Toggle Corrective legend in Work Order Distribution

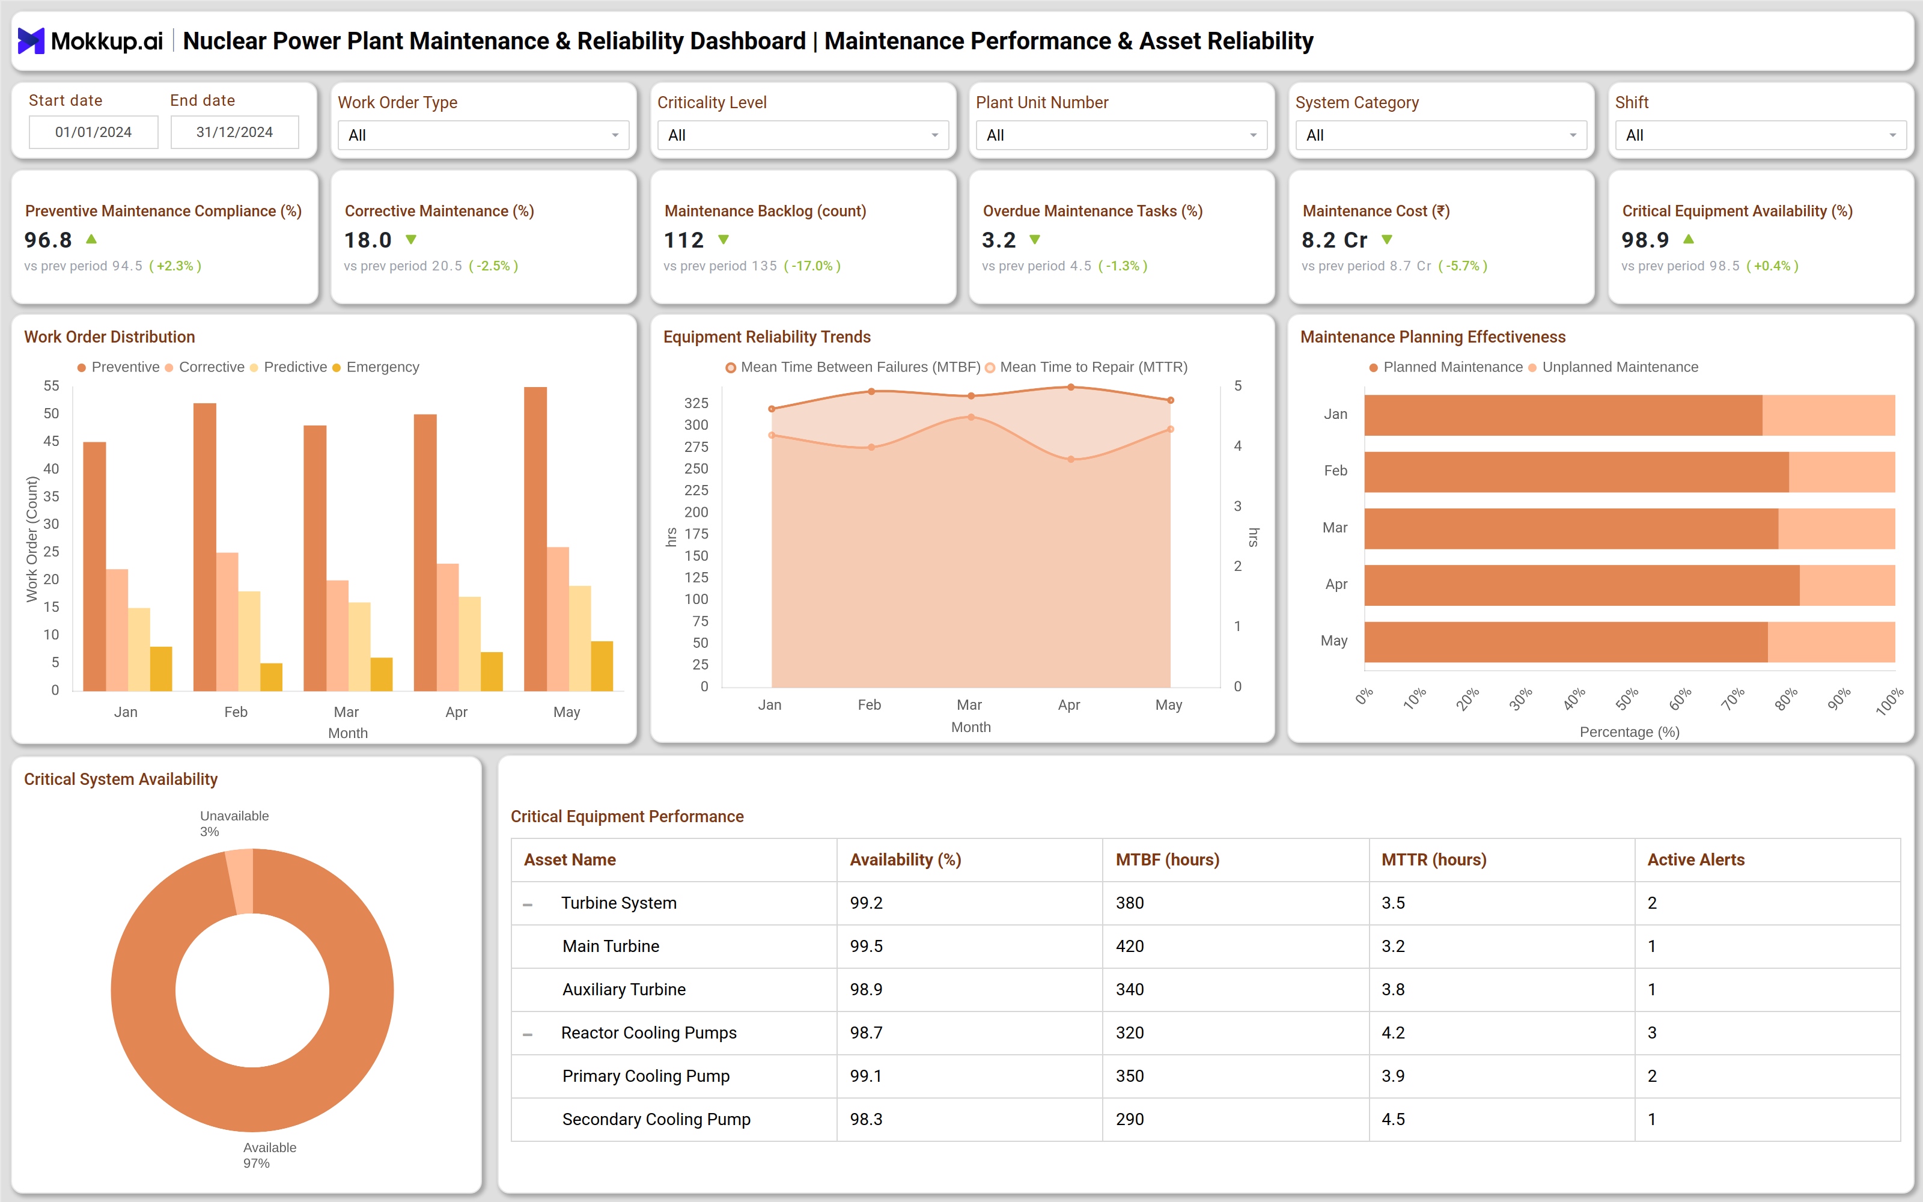pyautogui.click(x=204, y=367)
